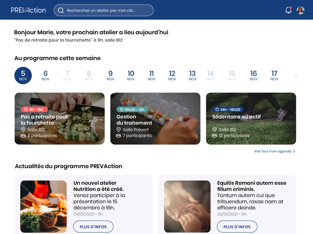
Task: Select the highlighted 5 NOV date
Action: (23, 76)
